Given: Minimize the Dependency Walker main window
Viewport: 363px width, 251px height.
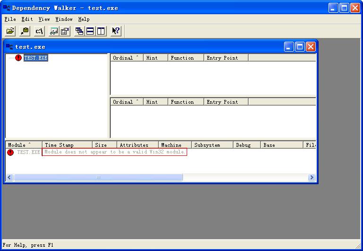Looking at the screenshot, I should tap(333, 8).
